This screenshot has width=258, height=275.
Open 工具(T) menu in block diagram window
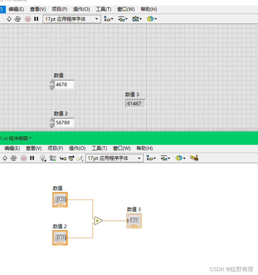click(99, 148)
